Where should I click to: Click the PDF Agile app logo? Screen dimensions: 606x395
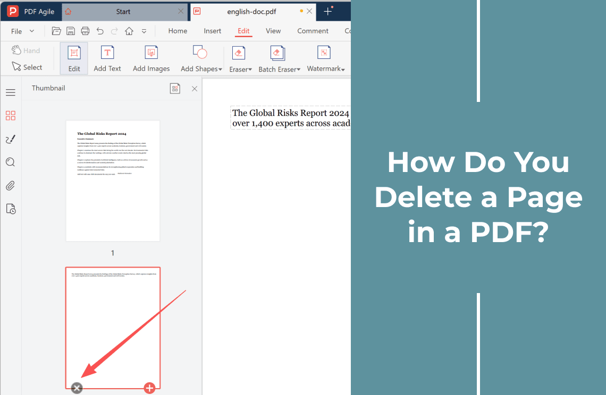[x=13, y=11]
